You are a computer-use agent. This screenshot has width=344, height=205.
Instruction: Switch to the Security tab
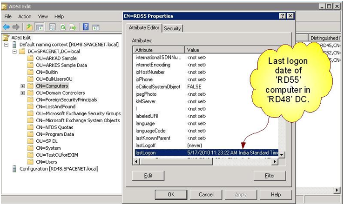click(x=172, y=28)
